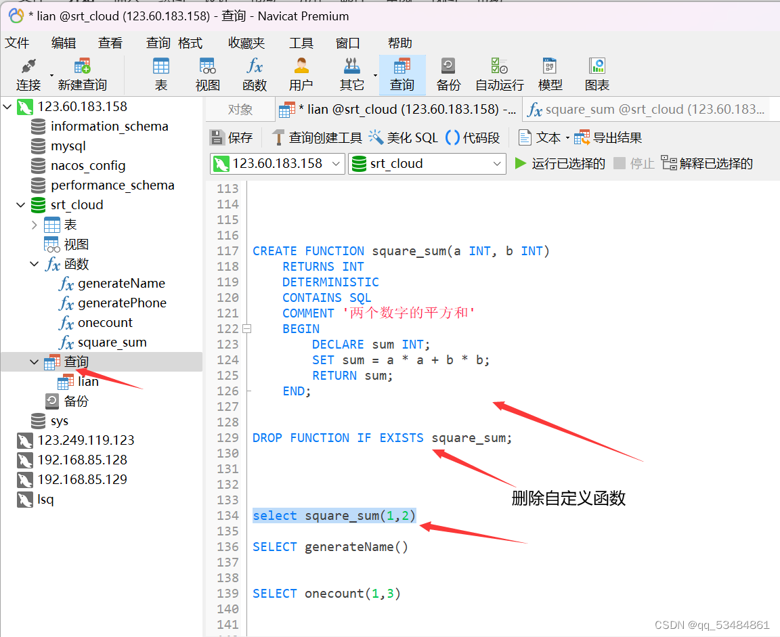Viewport: 780px width, 637px height.
Task: Open the 模型 (Model) toolbar icon
Action: pyautogui.click(x=550, y=73)
